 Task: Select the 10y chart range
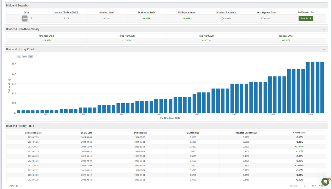pos(25,57)
